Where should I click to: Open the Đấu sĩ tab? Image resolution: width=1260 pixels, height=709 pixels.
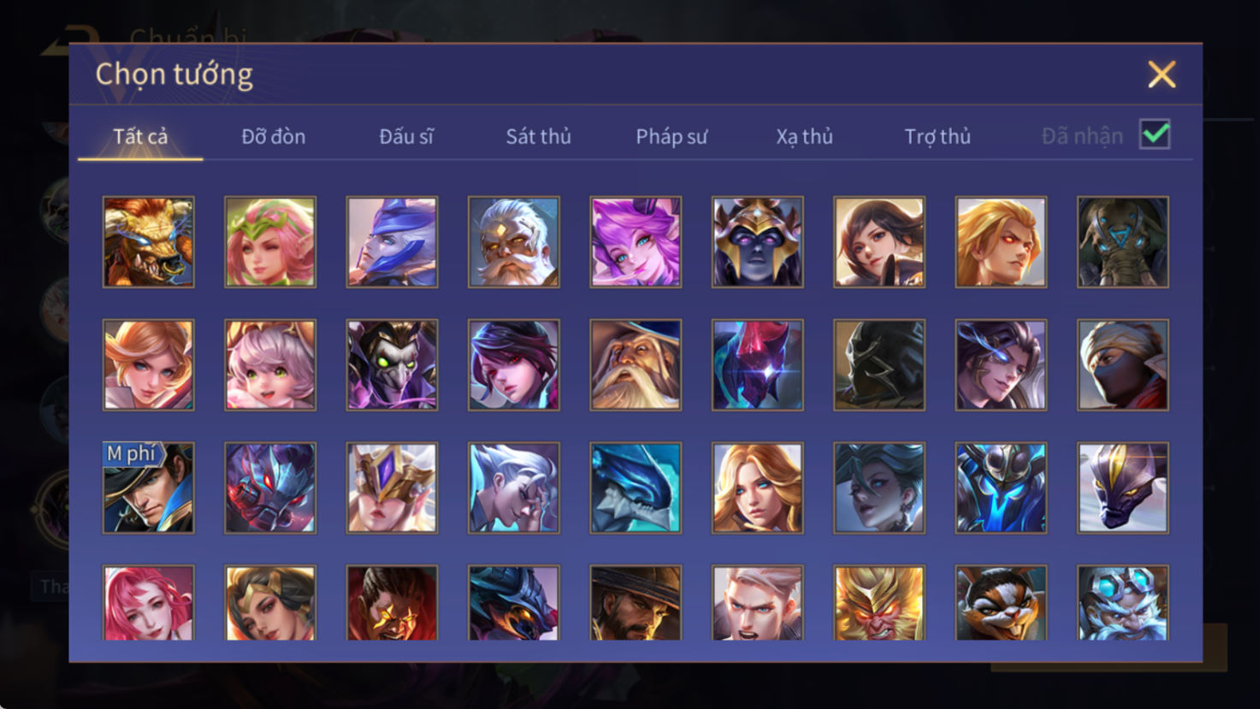coord(406,137)
